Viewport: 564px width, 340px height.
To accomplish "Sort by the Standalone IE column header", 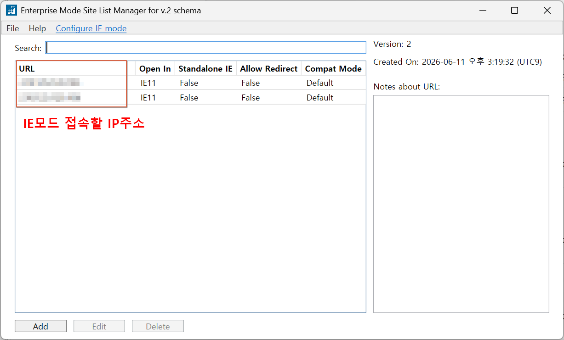I will [x=205, y=69].
